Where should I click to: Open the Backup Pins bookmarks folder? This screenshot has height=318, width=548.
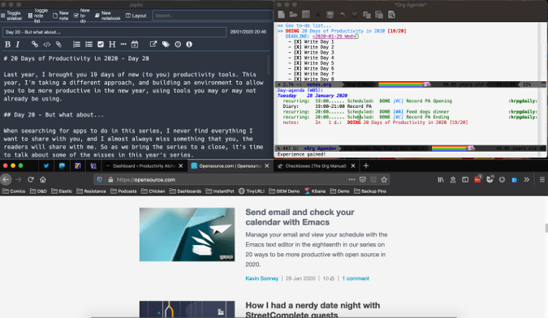coord(370,191)
